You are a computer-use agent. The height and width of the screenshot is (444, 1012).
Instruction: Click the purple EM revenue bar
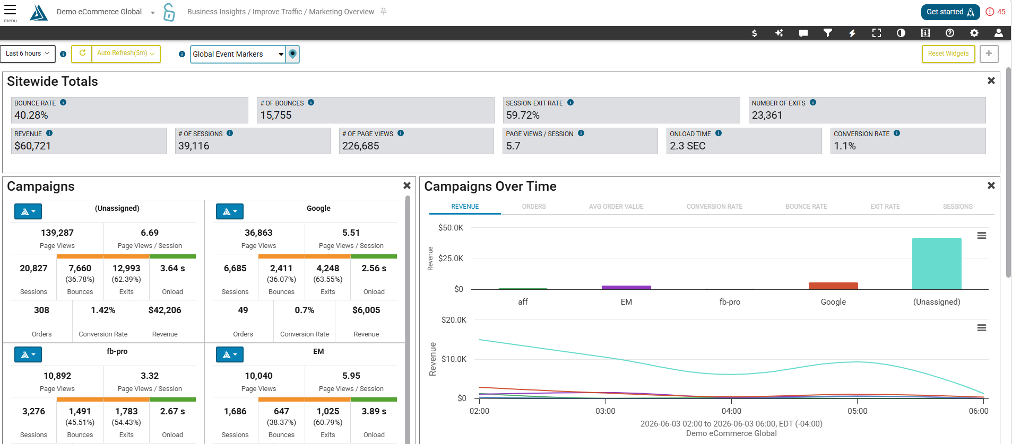(x=626, y=288)
